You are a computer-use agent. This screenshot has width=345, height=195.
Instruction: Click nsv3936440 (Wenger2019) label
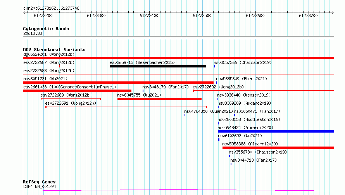[x=244, y=95]
